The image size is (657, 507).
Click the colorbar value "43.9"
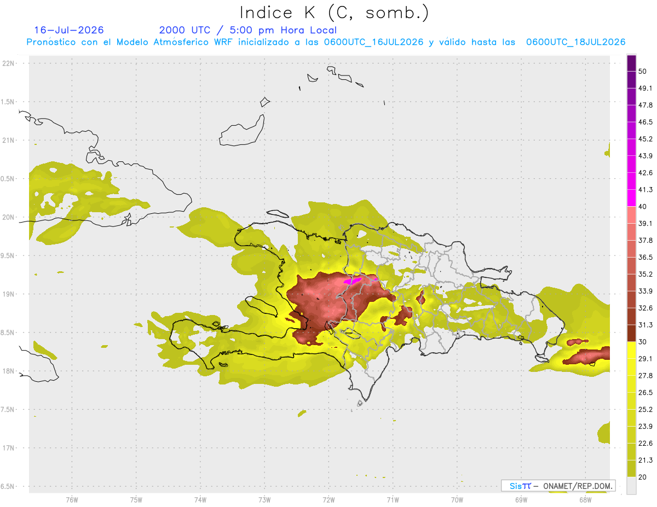coord(646,156)
